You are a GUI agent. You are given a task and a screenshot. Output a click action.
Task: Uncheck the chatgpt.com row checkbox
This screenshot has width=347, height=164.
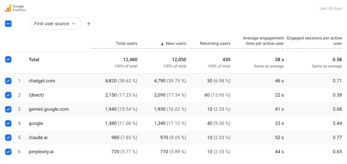(8, 81)
